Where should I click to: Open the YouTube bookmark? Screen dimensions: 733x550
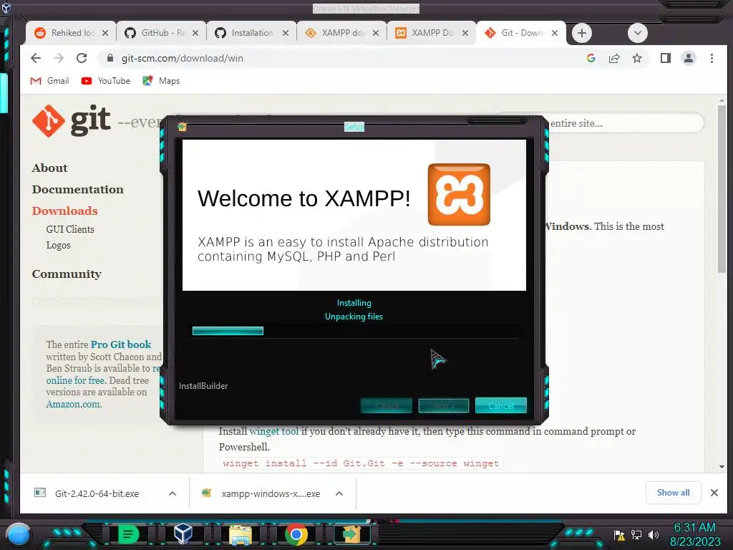106,81
